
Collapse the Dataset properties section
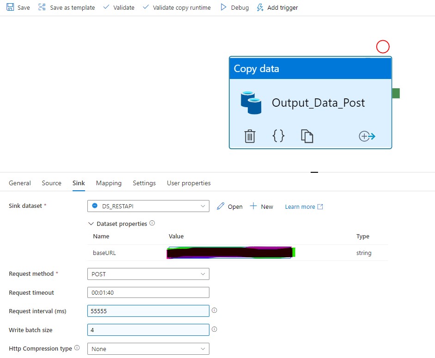[x=91, y=224]
